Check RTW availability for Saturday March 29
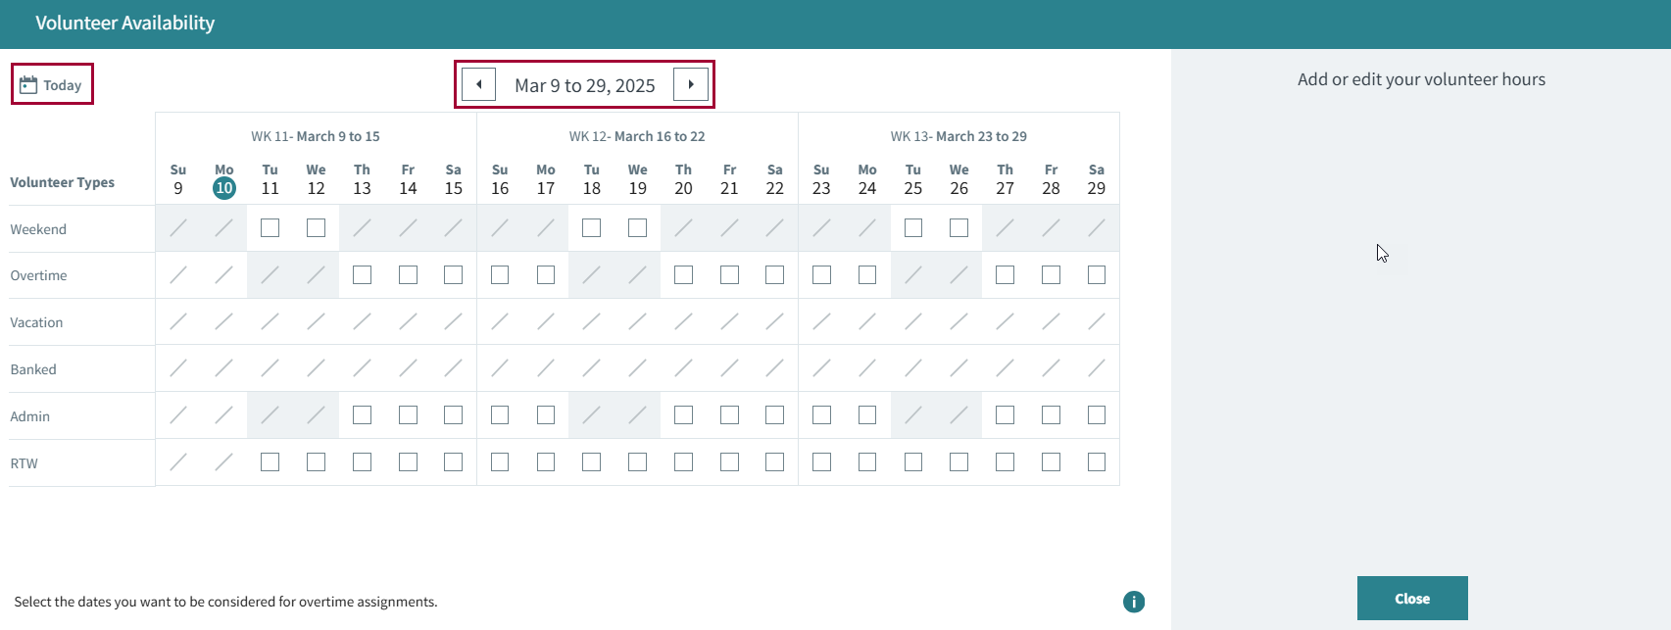 pyautogui.click(x=1097, y=461)
